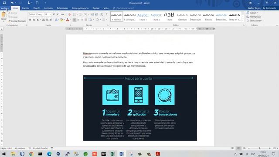Viewport: 279px width, 157px height.
Task: Apply the Sin espaciado style
Action: 130,17
